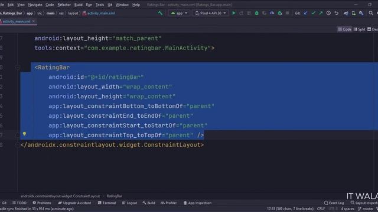This screenshot has width=378, height=212.
Task: Click the closing ConstraintLayout tag line
Action: [112, 145]
